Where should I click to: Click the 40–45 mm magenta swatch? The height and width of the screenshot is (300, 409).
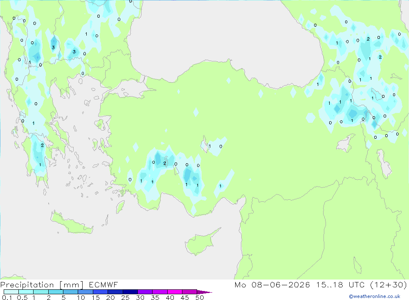point(175,292)
